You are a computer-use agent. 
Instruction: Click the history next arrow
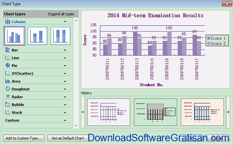(x=228, y=112)
